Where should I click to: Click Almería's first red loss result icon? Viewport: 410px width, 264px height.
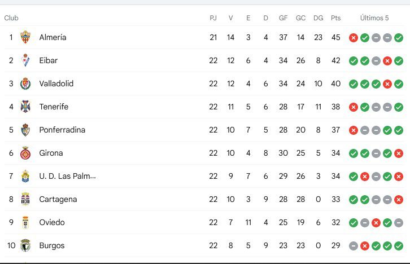coord(354,38)
